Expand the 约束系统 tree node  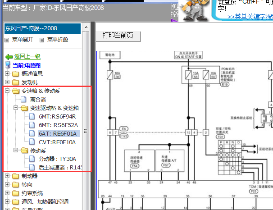pyautogui.click(x=7, y=193)
